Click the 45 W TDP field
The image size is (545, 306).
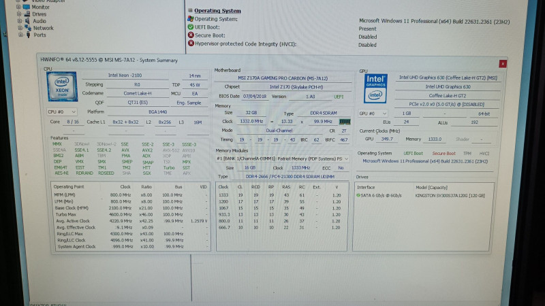tap(195, 84)
